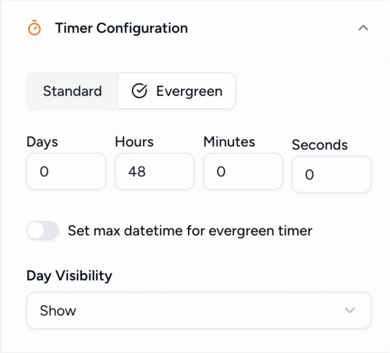The image size is (390, 353).
Task: Click the orange stopwatch timer icon
Action: (34, 28)
